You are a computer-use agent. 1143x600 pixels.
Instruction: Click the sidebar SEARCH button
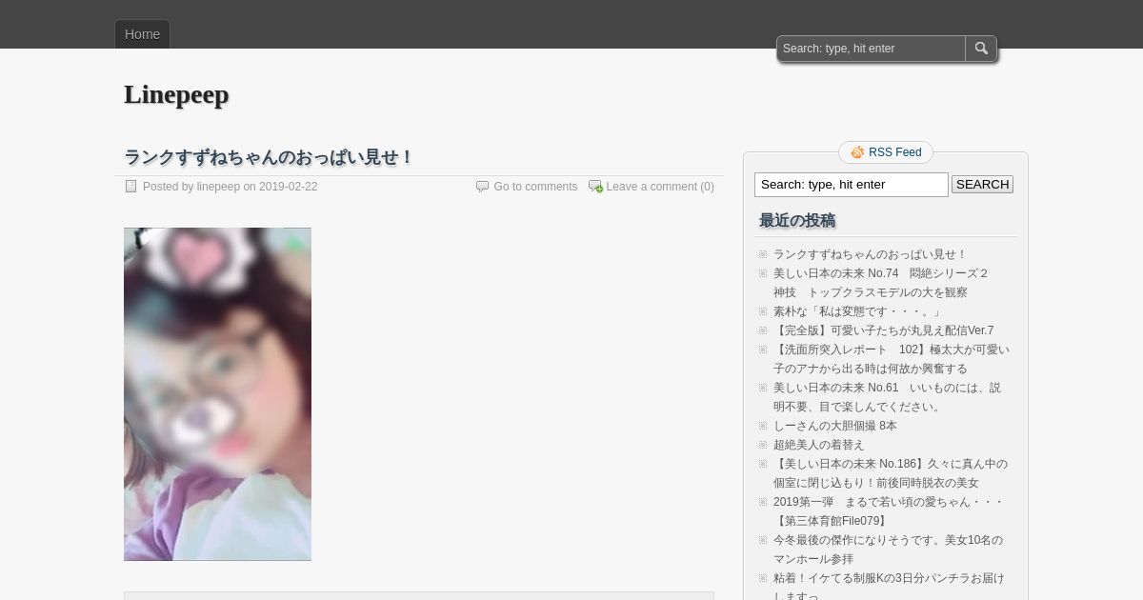[982, 185]
